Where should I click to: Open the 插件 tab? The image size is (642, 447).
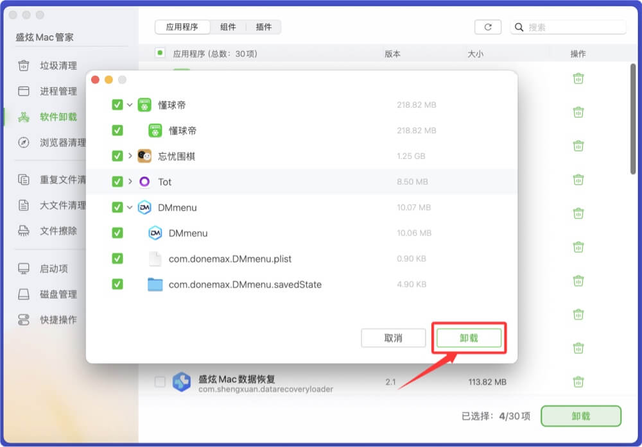click(x=264, y=27)
